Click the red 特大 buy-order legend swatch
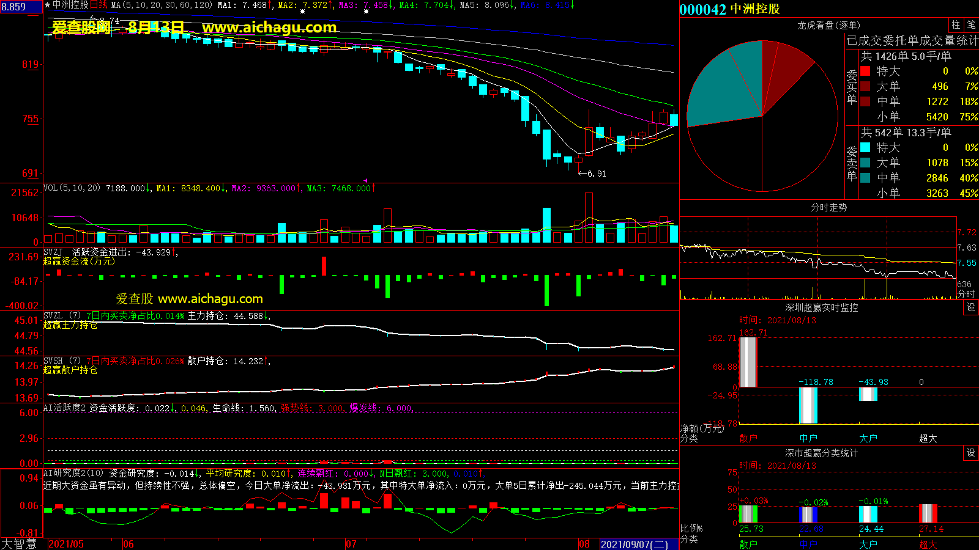 865,71
